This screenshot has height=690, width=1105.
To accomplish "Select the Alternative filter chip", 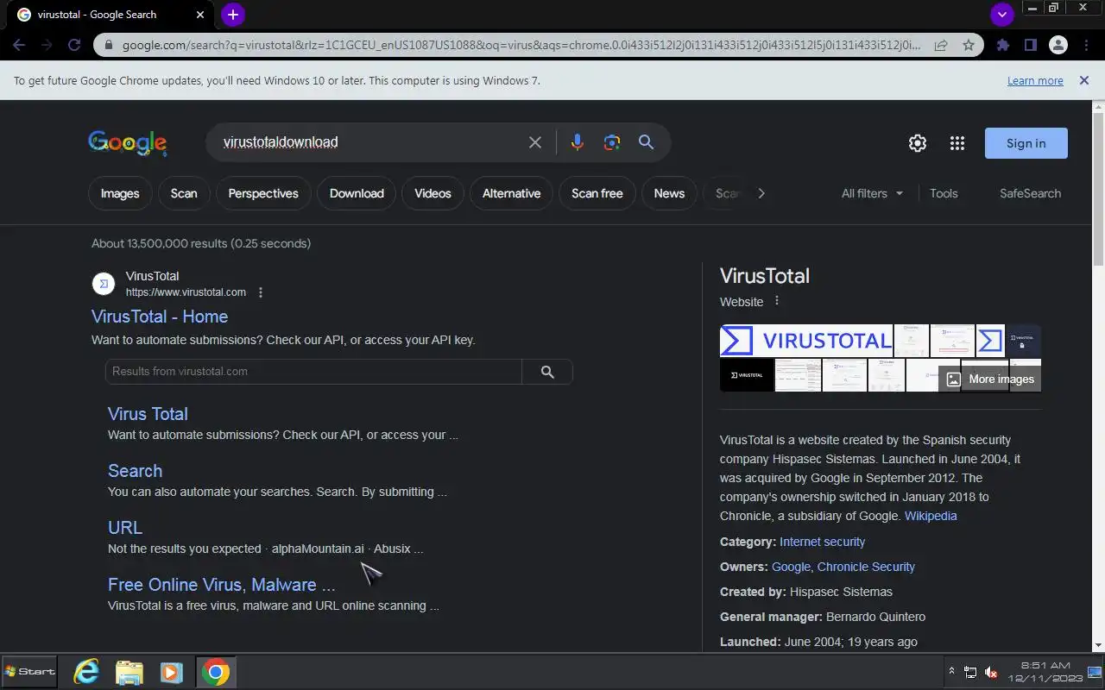I will click(x=511, y=193).
